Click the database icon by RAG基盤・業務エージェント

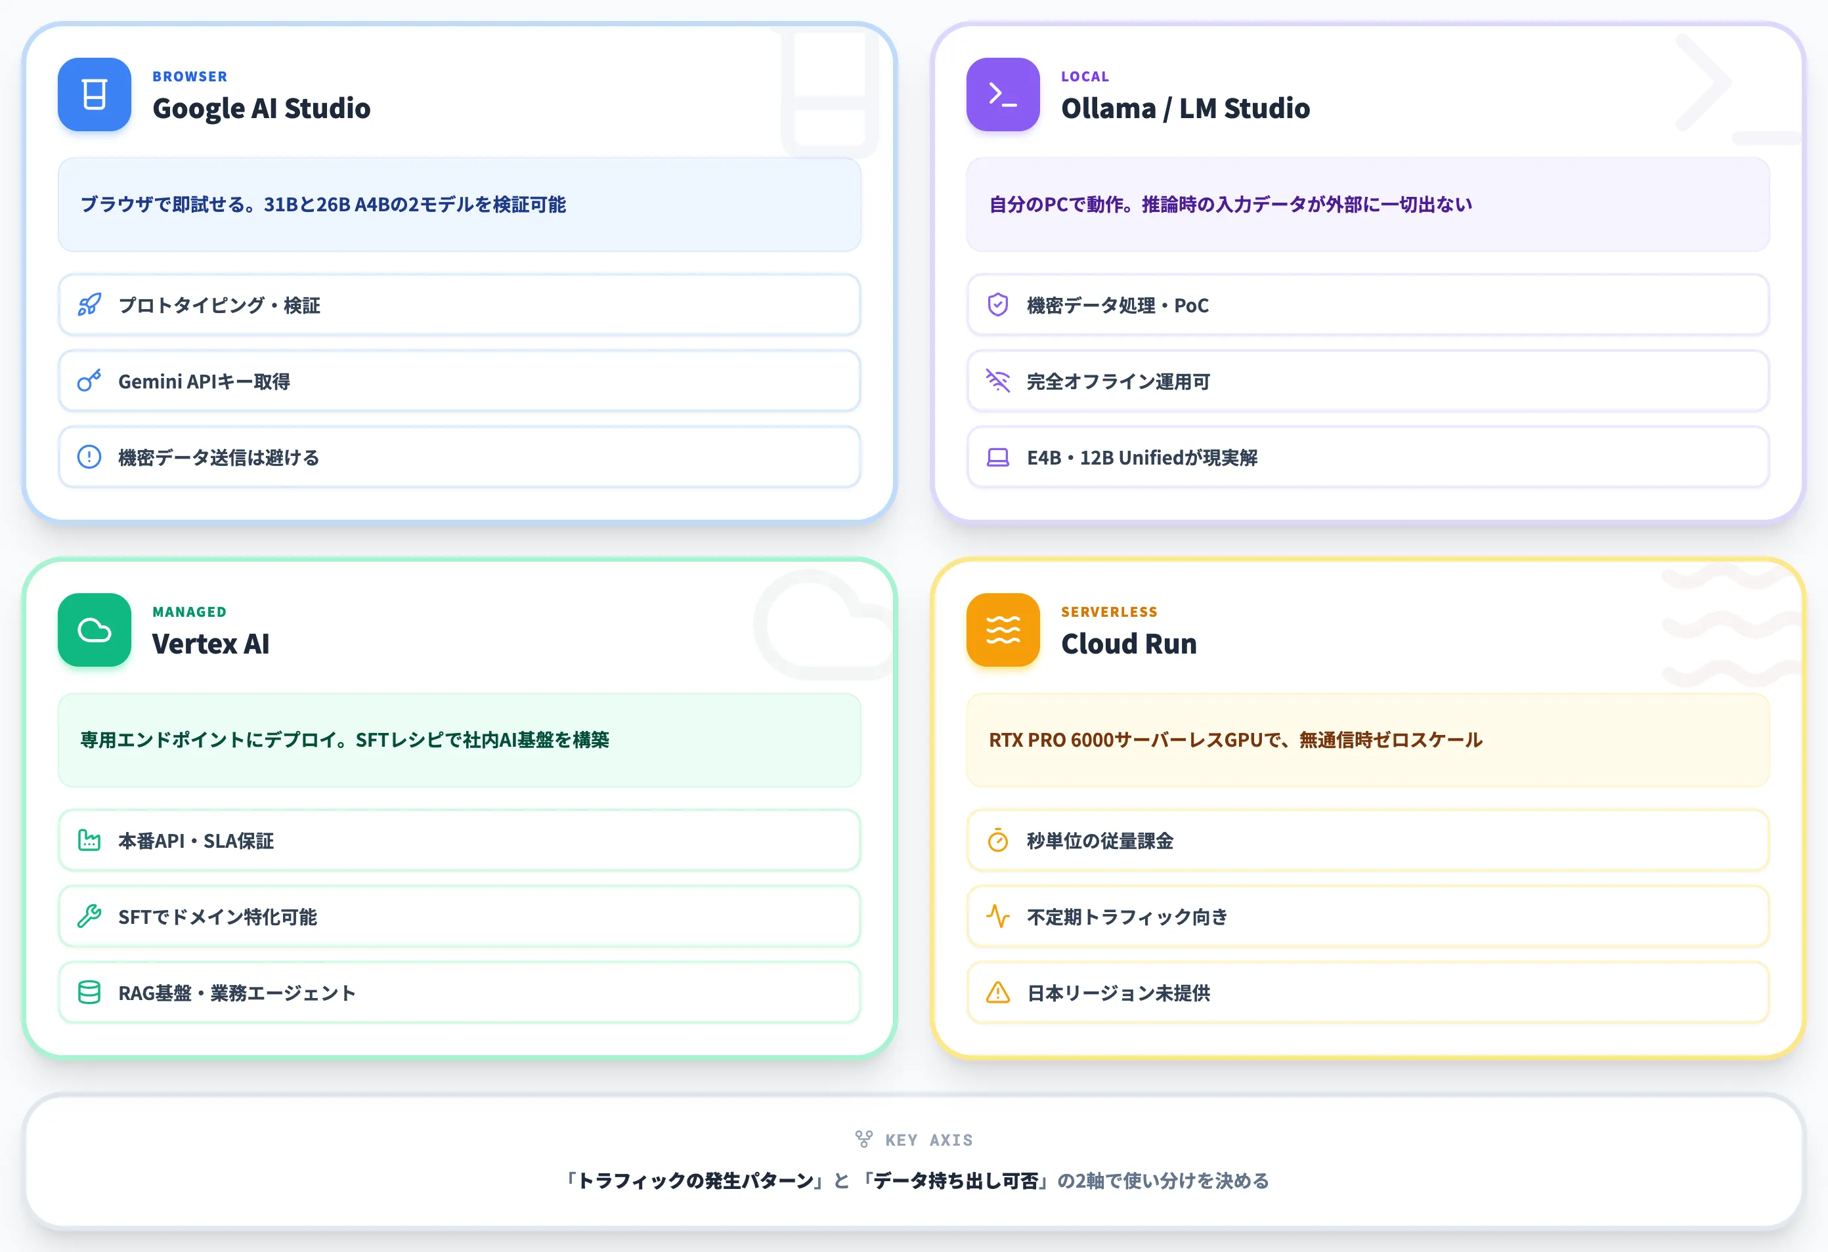(x=90, y=993)
